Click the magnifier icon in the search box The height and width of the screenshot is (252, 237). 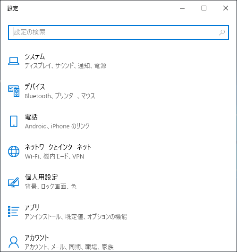222,33
